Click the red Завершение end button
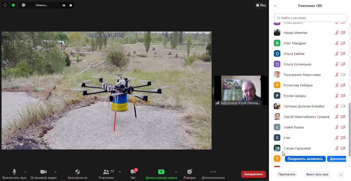 tap(253, 174)
